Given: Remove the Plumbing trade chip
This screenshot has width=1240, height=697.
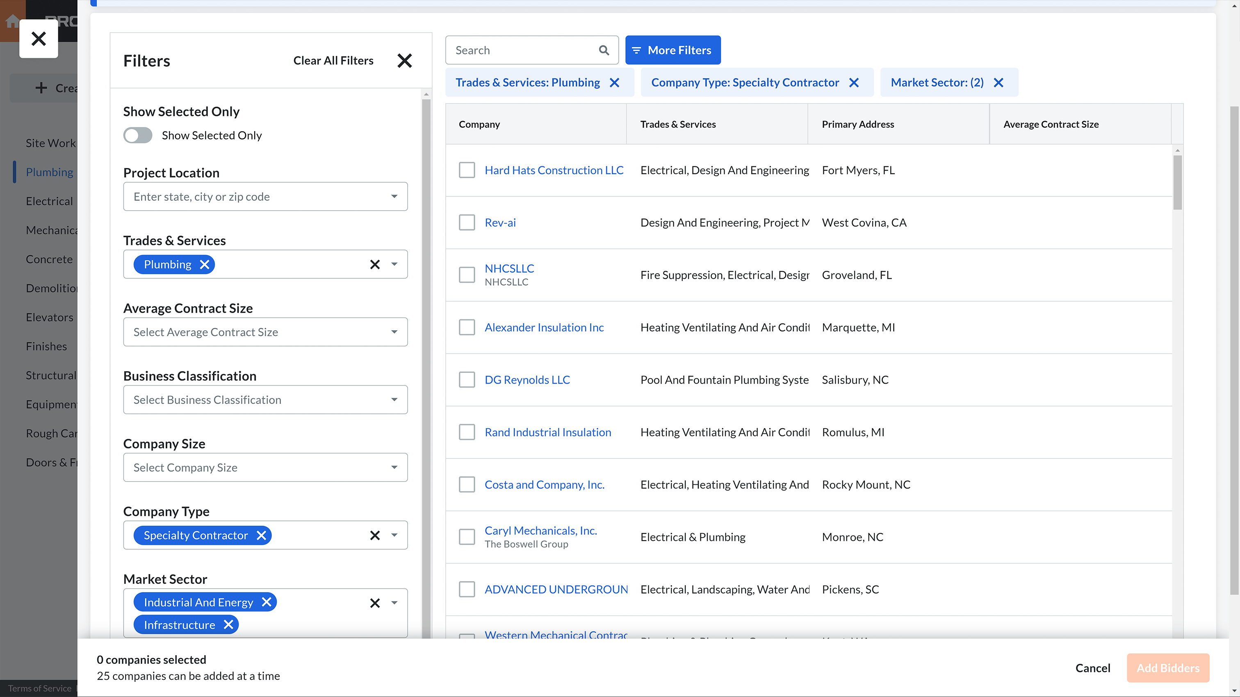Looking at the screenshot, I should [x=205, y=265].
